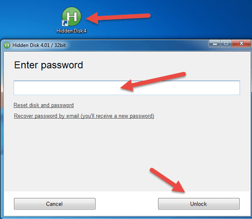This screenshot has height=219, width=252.
Task: Click the small green icon in window title bar
Action: point(7,45)
